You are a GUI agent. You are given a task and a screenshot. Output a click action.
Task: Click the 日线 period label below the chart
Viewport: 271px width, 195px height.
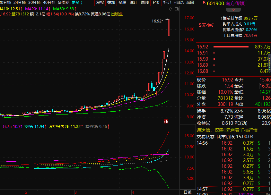tap(188, 192)
